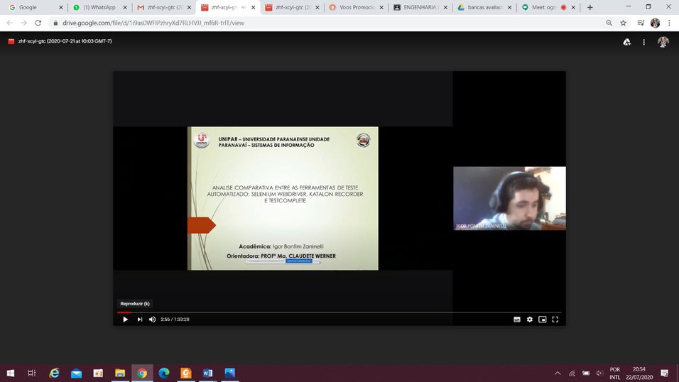Click the Google account avatar in Drive viewer
The image size is (679, 382).
[x=663, y=42]
